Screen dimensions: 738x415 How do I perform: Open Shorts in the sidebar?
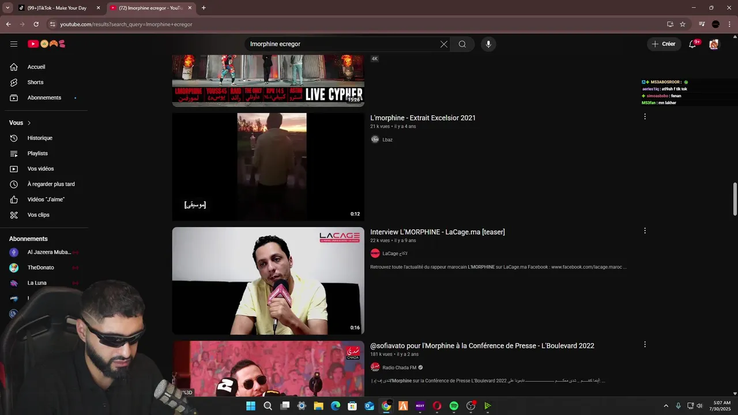(44, 82)
